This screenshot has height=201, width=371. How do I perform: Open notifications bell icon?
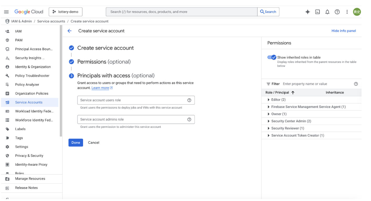327,12
